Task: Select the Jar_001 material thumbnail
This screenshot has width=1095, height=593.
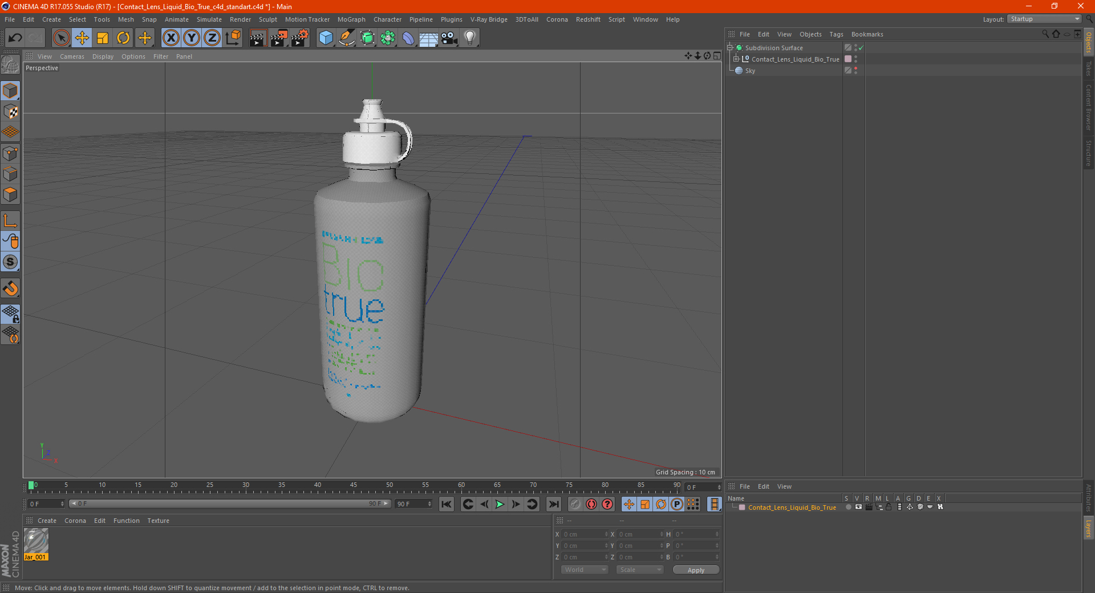Action: point(36,541)
